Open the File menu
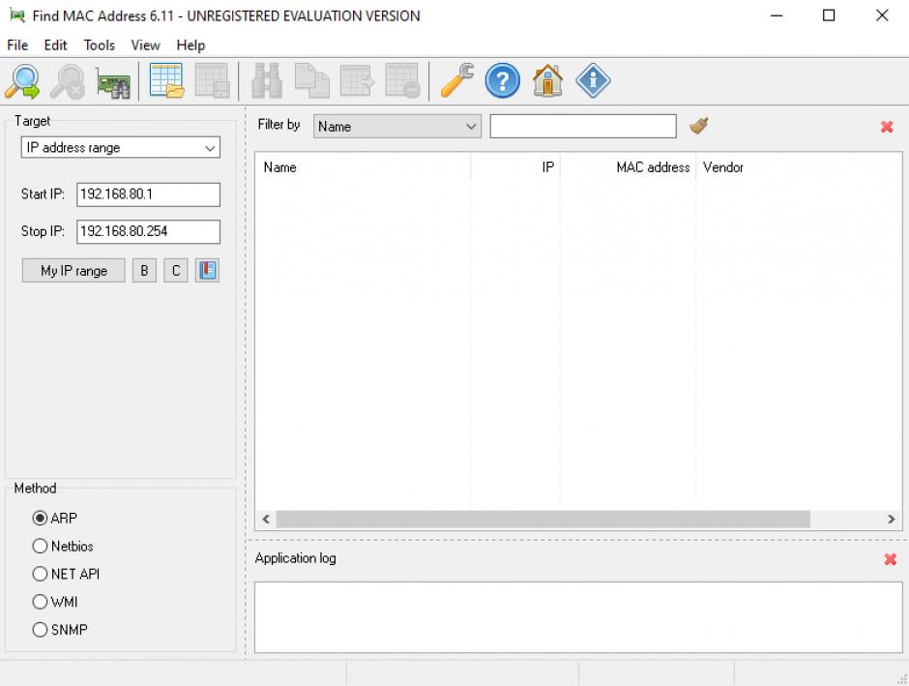This screenshot has height=686, width=909. (x=17, y=45)
